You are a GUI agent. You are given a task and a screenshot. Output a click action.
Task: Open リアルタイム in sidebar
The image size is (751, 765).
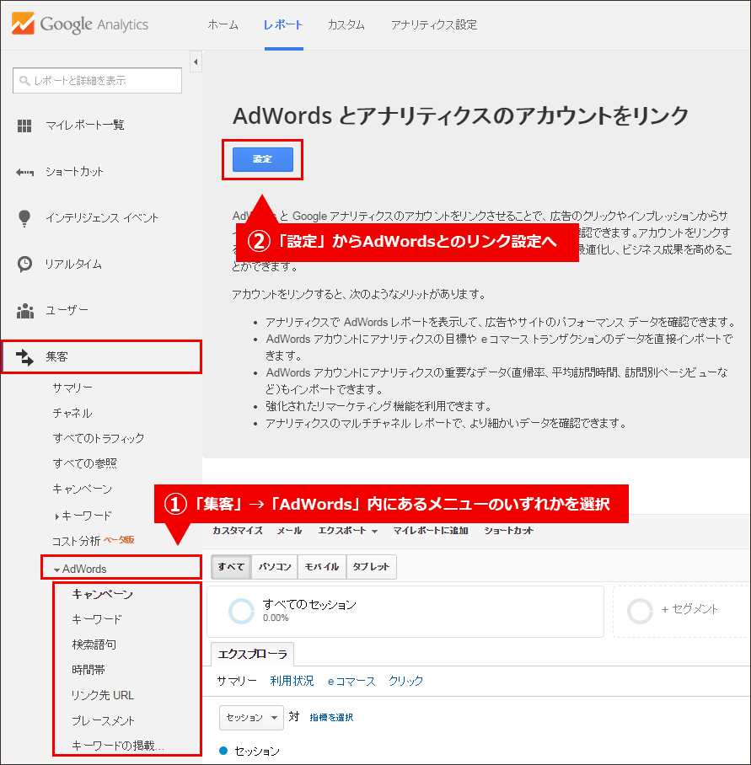(x=73, y=265)
